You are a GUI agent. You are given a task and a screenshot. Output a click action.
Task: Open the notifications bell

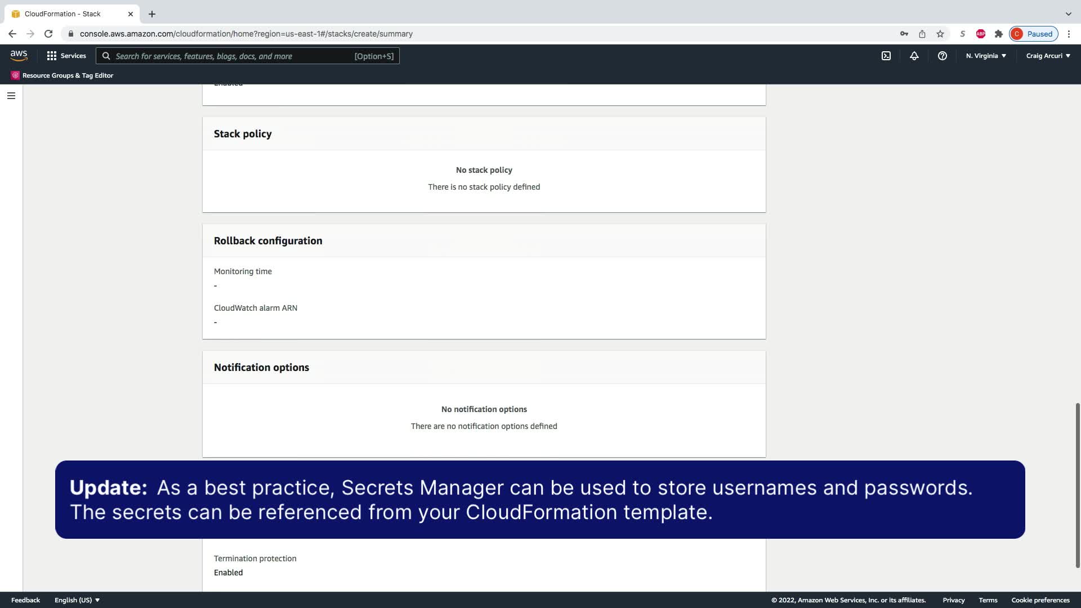tap(914, 56)
